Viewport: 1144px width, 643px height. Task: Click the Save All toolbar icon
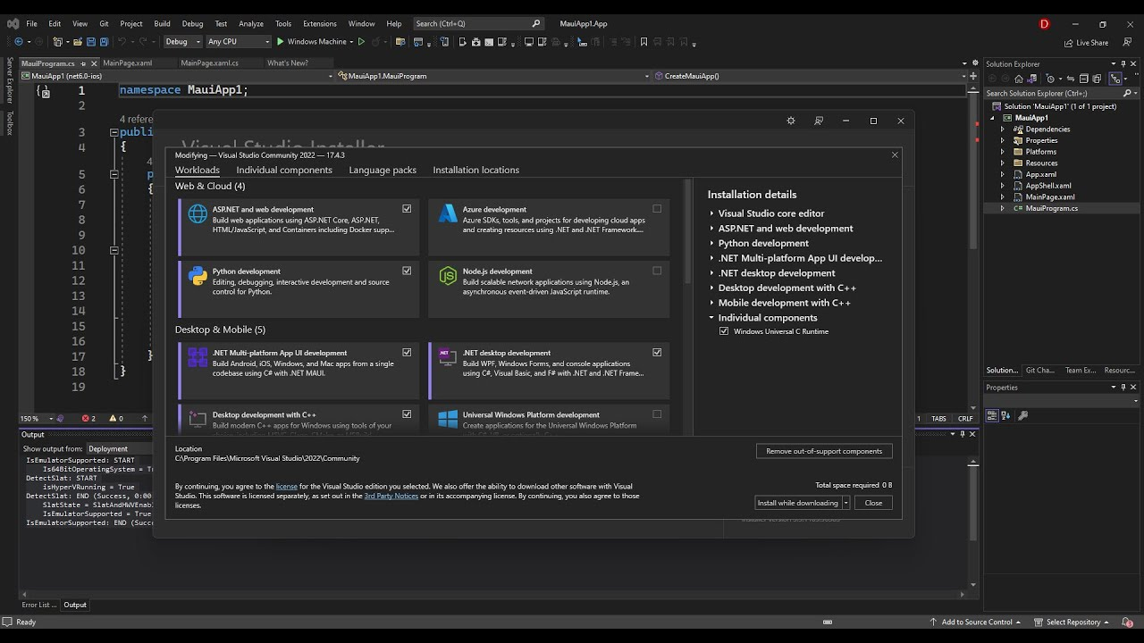click(x=105, y=42)
